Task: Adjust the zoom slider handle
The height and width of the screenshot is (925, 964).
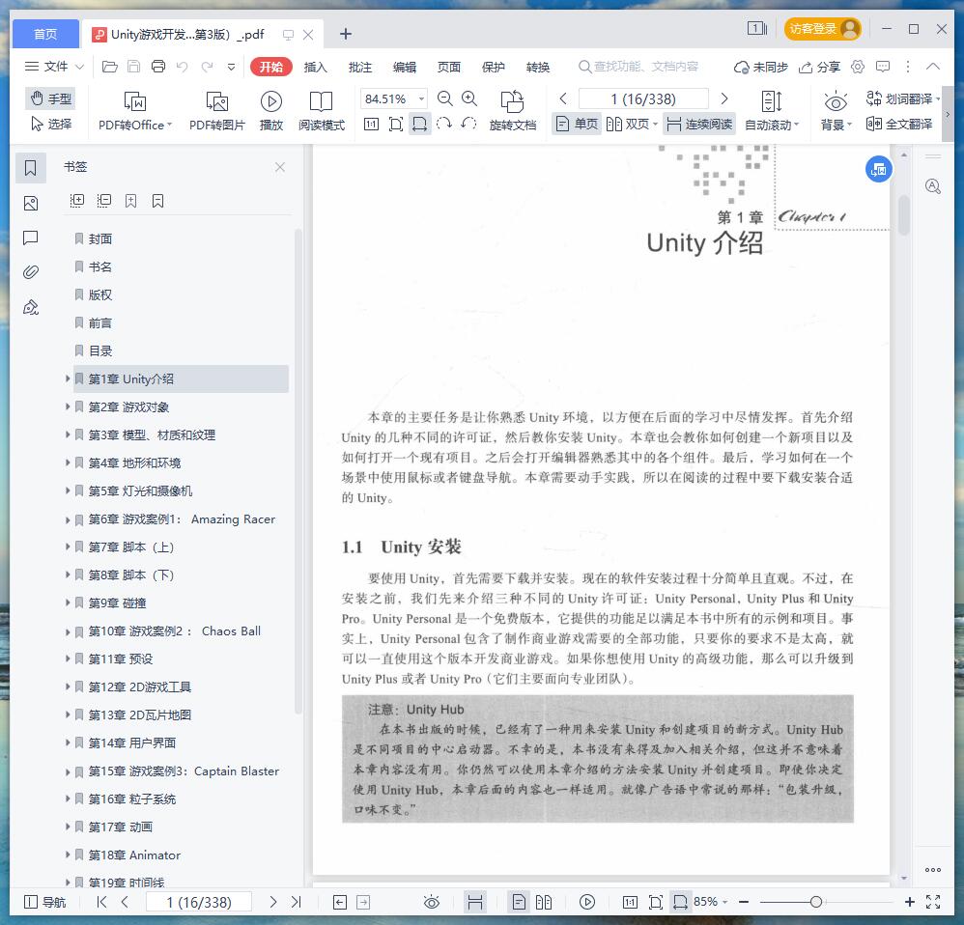Action: 816,902
